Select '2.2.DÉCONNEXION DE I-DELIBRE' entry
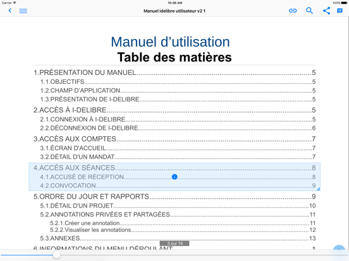349x261 pixels. 178,128
